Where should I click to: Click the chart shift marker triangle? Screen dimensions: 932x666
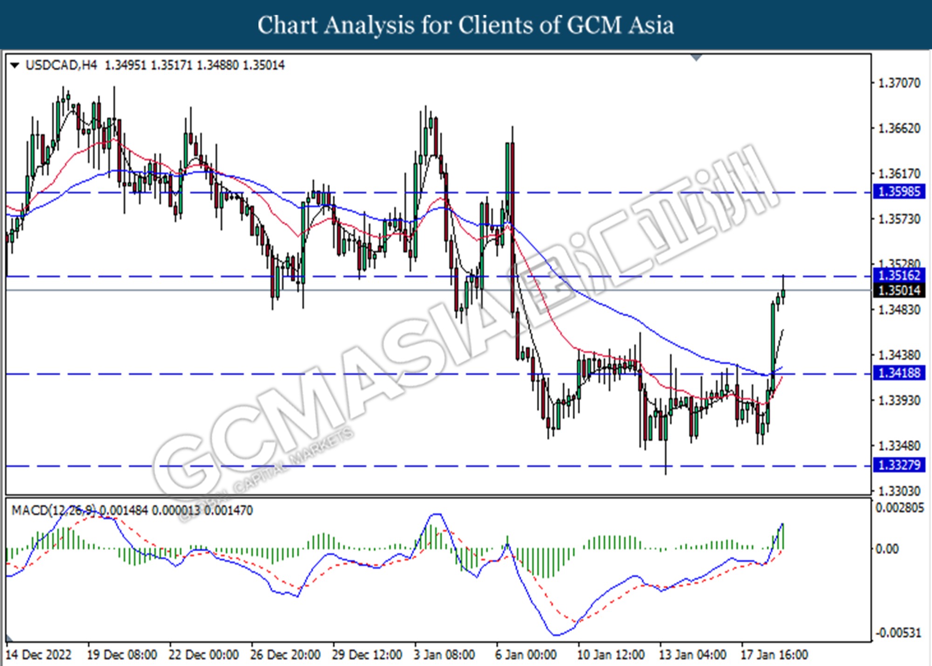(x=696, y=58)
